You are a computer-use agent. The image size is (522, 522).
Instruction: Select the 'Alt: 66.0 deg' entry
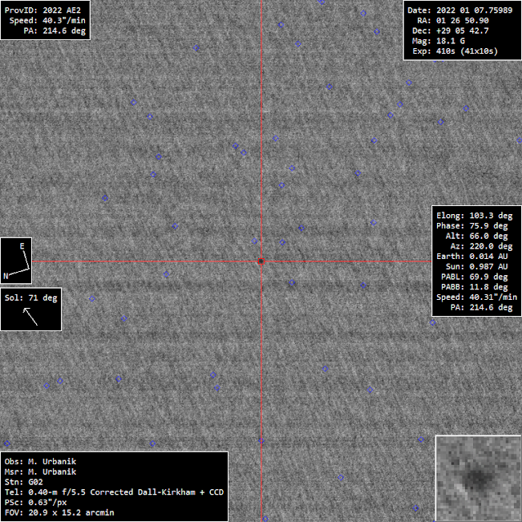click(477, 236)
